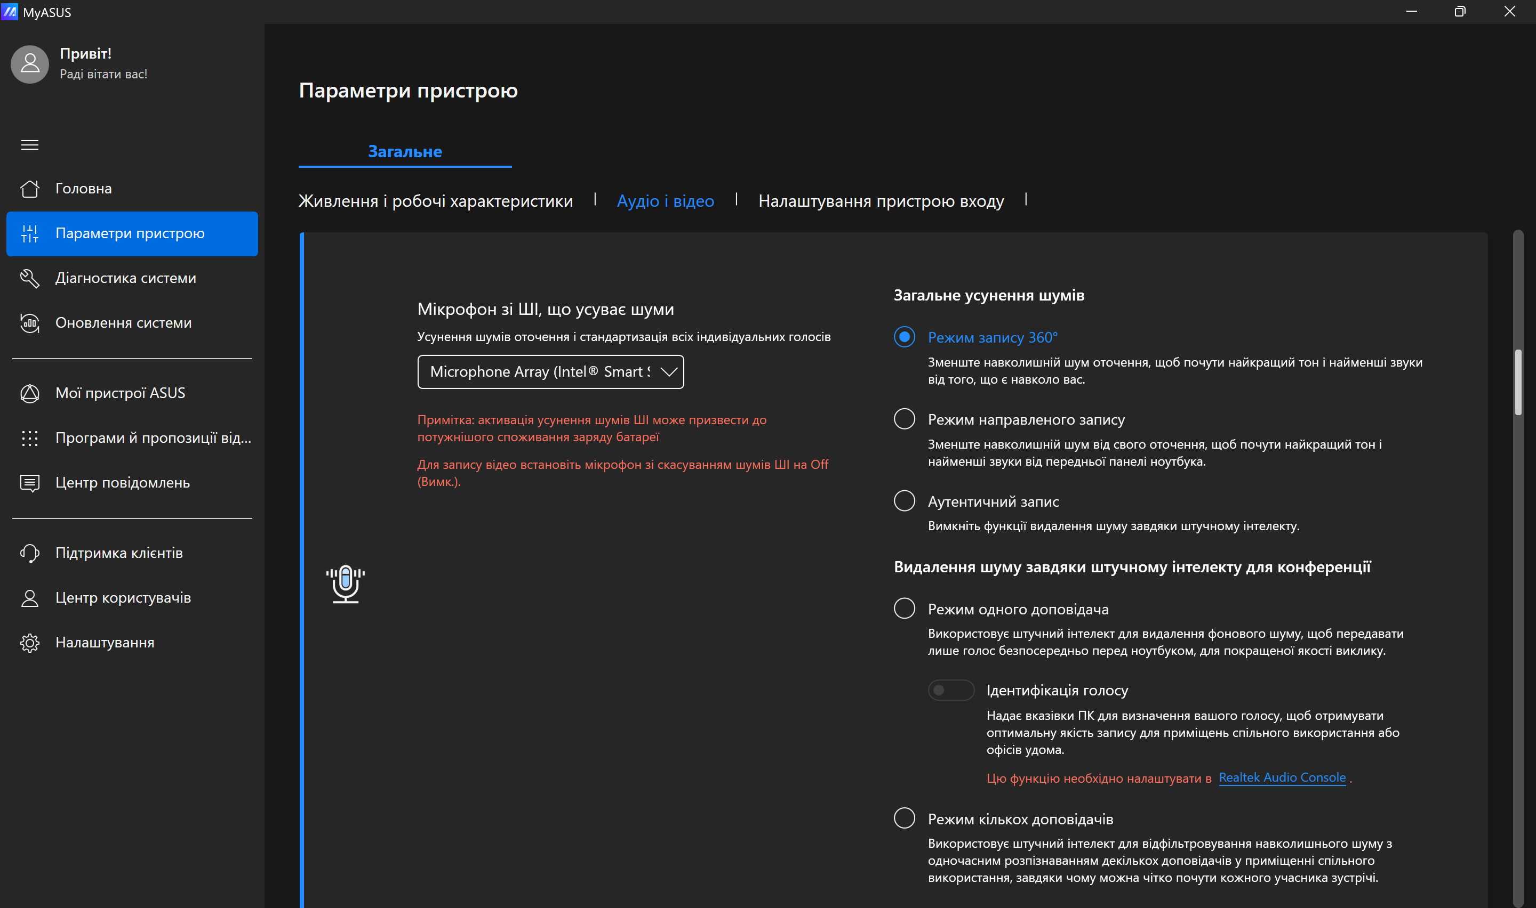1536x908 pixels.
Task: Toggle the Ідентифікація голосу switch
Action: (x=950, y=690)
